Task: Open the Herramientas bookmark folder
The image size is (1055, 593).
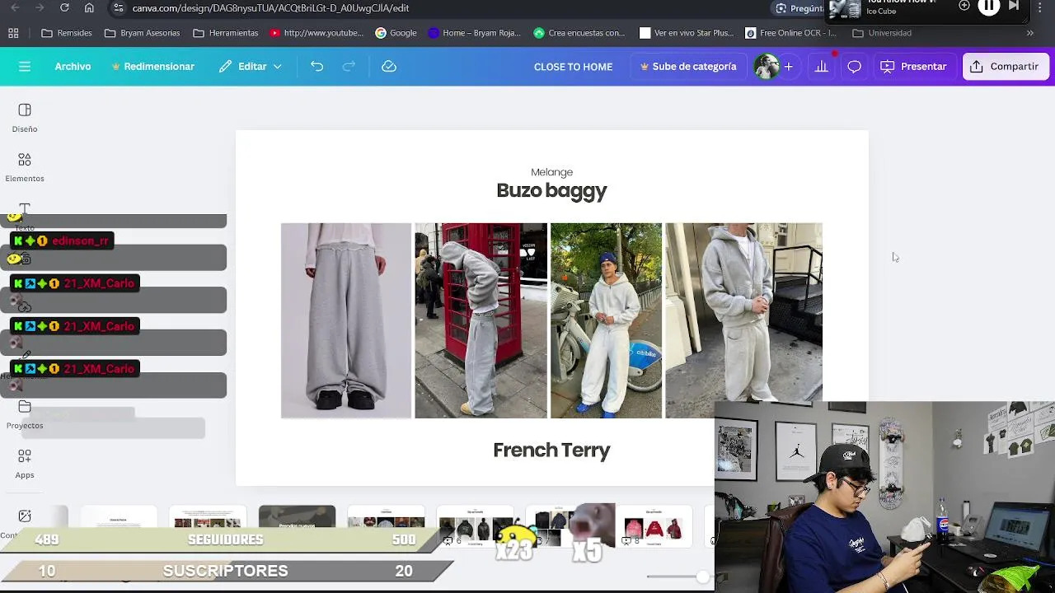Action: click(x=225, y=33)
